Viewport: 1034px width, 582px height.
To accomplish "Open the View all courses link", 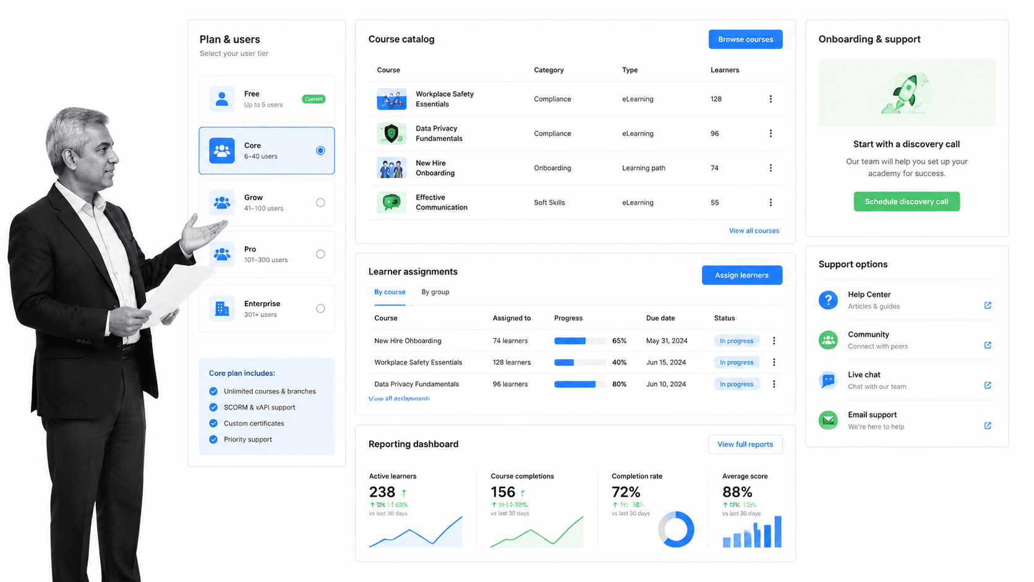I will pos(754,231).
